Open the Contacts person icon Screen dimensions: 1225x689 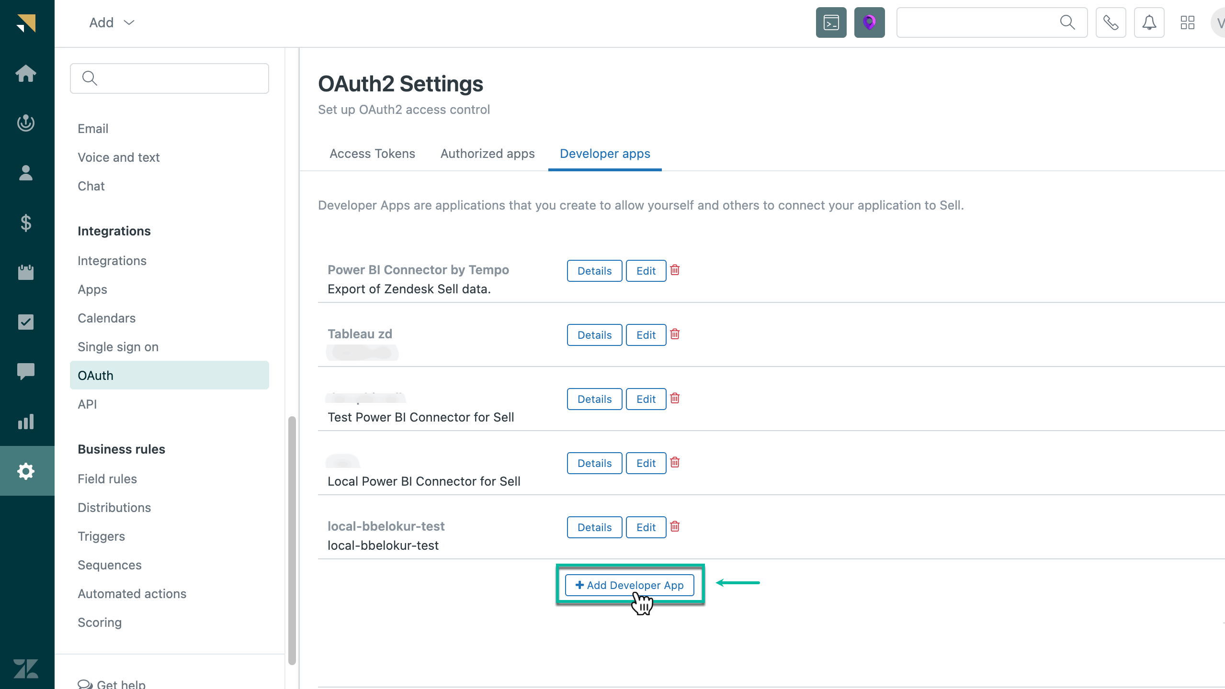point(26,173)
